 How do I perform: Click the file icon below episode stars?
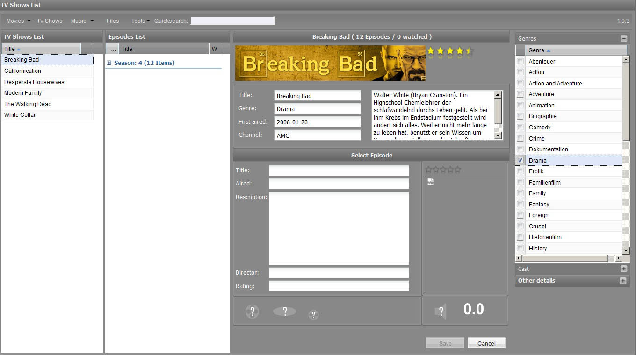(x=430, y=182)
